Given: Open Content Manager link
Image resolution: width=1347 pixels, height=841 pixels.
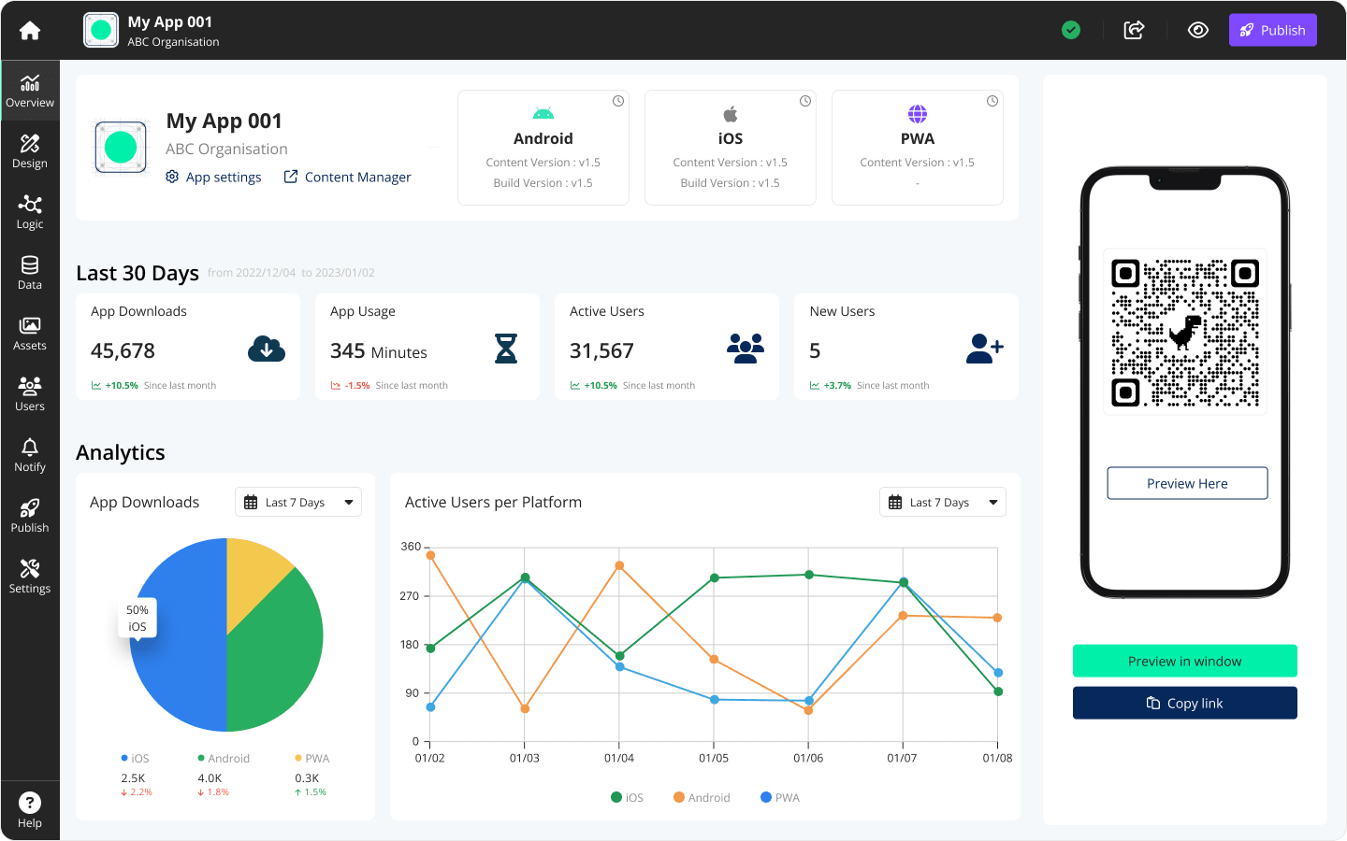Looking at the screenshot, I should tap(347, 177).
